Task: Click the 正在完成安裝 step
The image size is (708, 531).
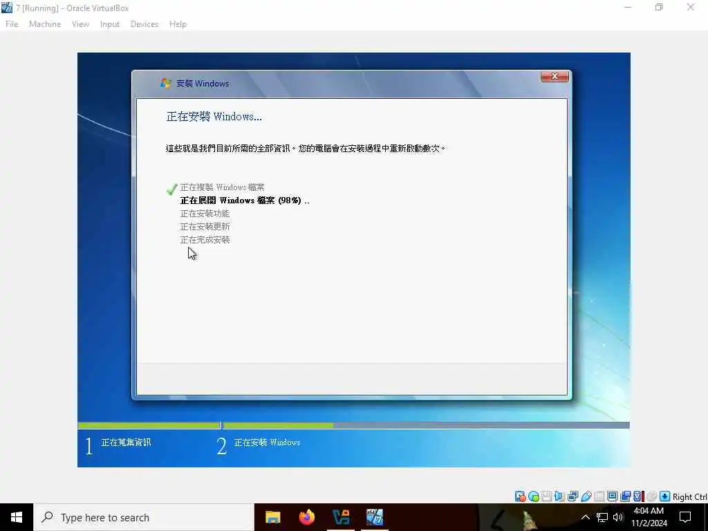Action: coord(205,239)
